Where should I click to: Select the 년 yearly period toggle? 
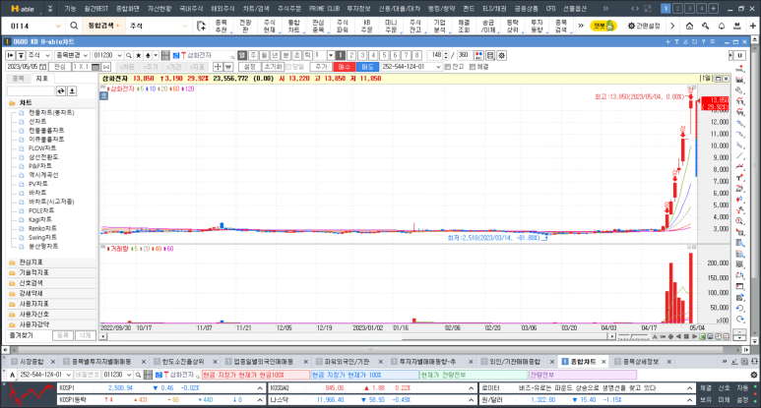[x=275, y=55]
